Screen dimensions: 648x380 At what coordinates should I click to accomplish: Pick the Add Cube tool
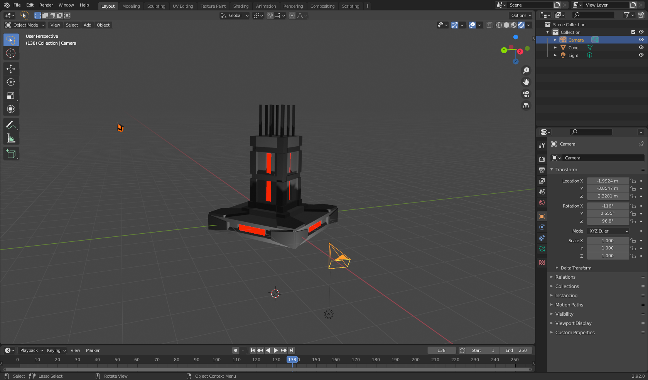point(11,154)
